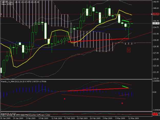Click current price label 135.99
Screen dimensions: 160x120
click(x=156, y=23)
